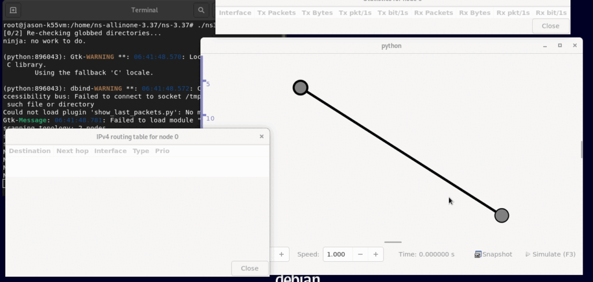
Task: Close the IPv4 routing table dialog with X
Action: click(x=261, y=136)
